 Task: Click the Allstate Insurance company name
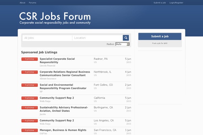click(48, 79)
